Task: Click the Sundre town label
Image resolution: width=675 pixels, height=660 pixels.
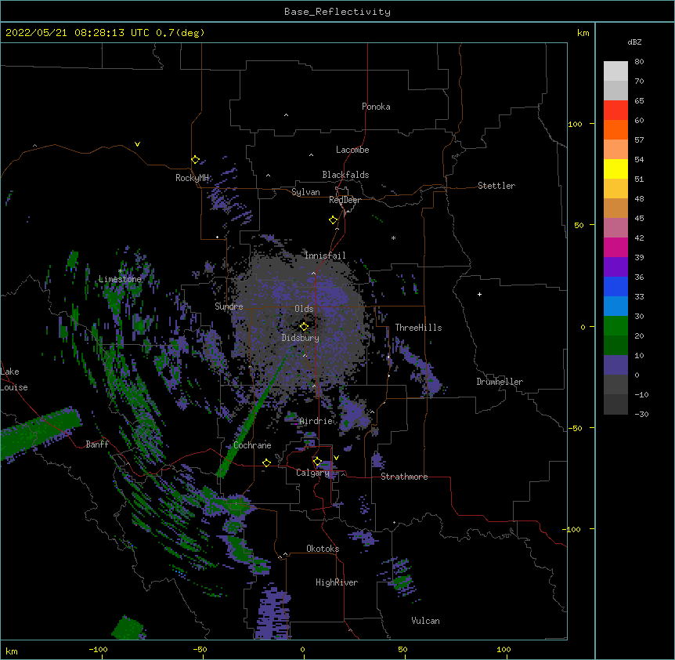Action: (x=229, y=306)
